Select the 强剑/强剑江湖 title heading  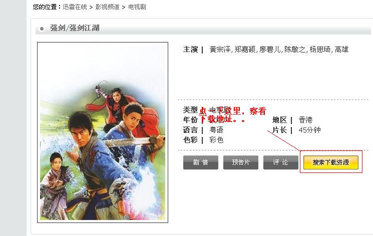click(75, 28)
